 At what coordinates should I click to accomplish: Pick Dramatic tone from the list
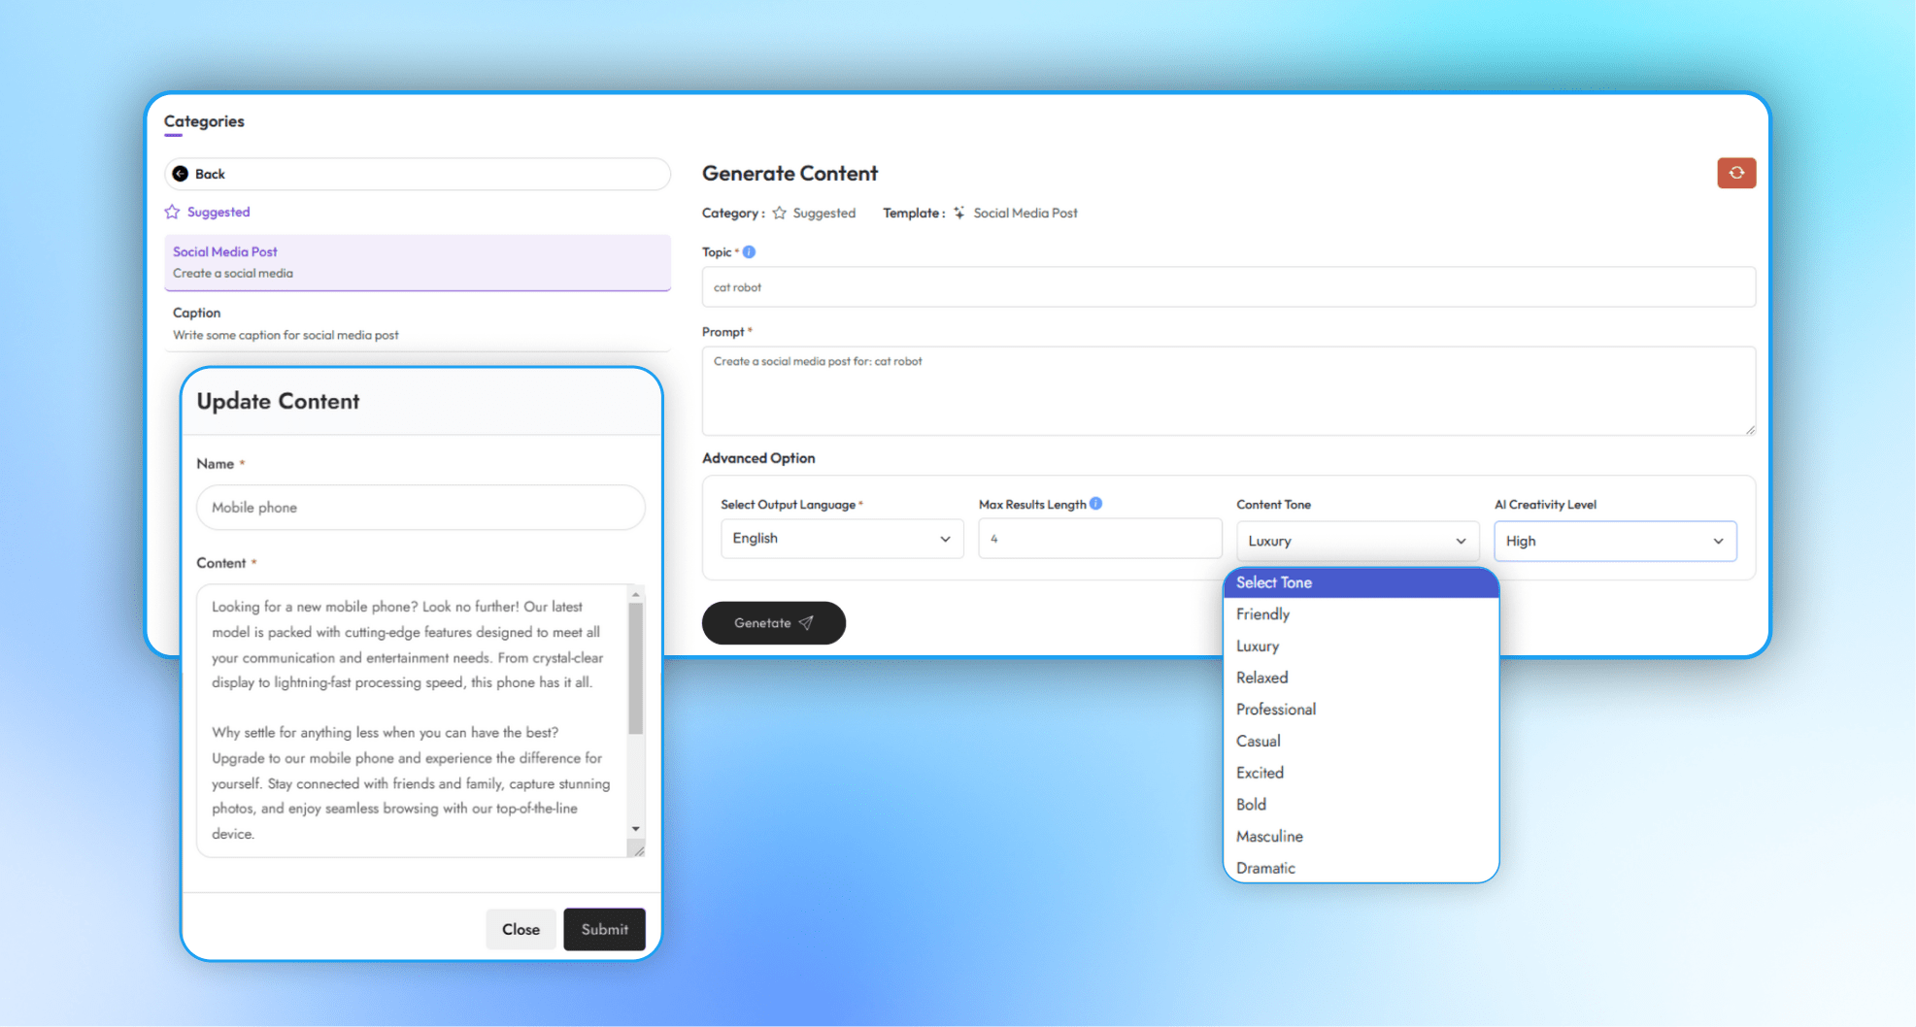(x=1265, y=868)
